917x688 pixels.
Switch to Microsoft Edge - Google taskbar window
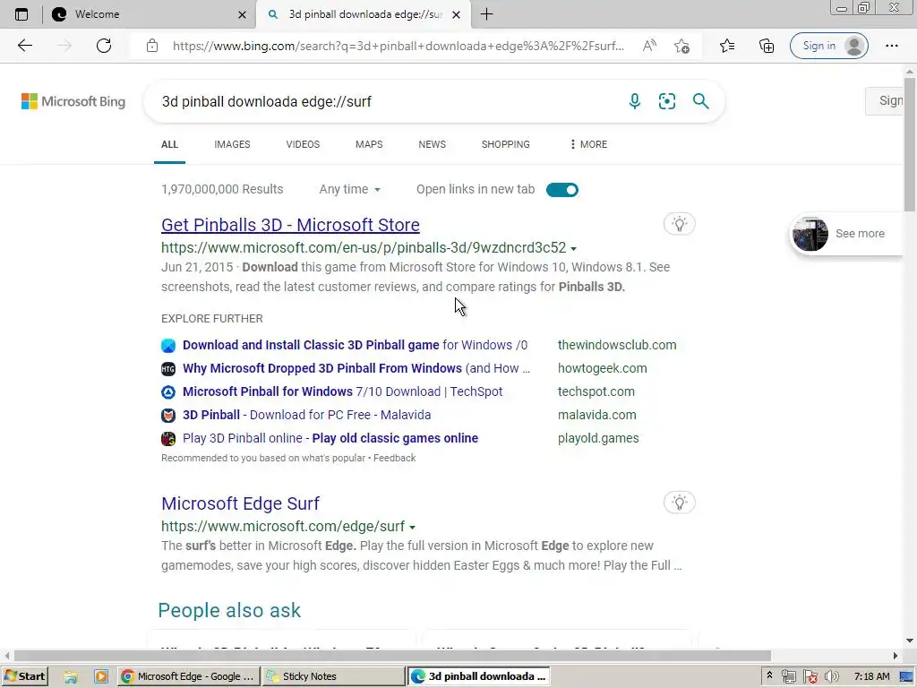pyautogui.click(x=188, y=676)
